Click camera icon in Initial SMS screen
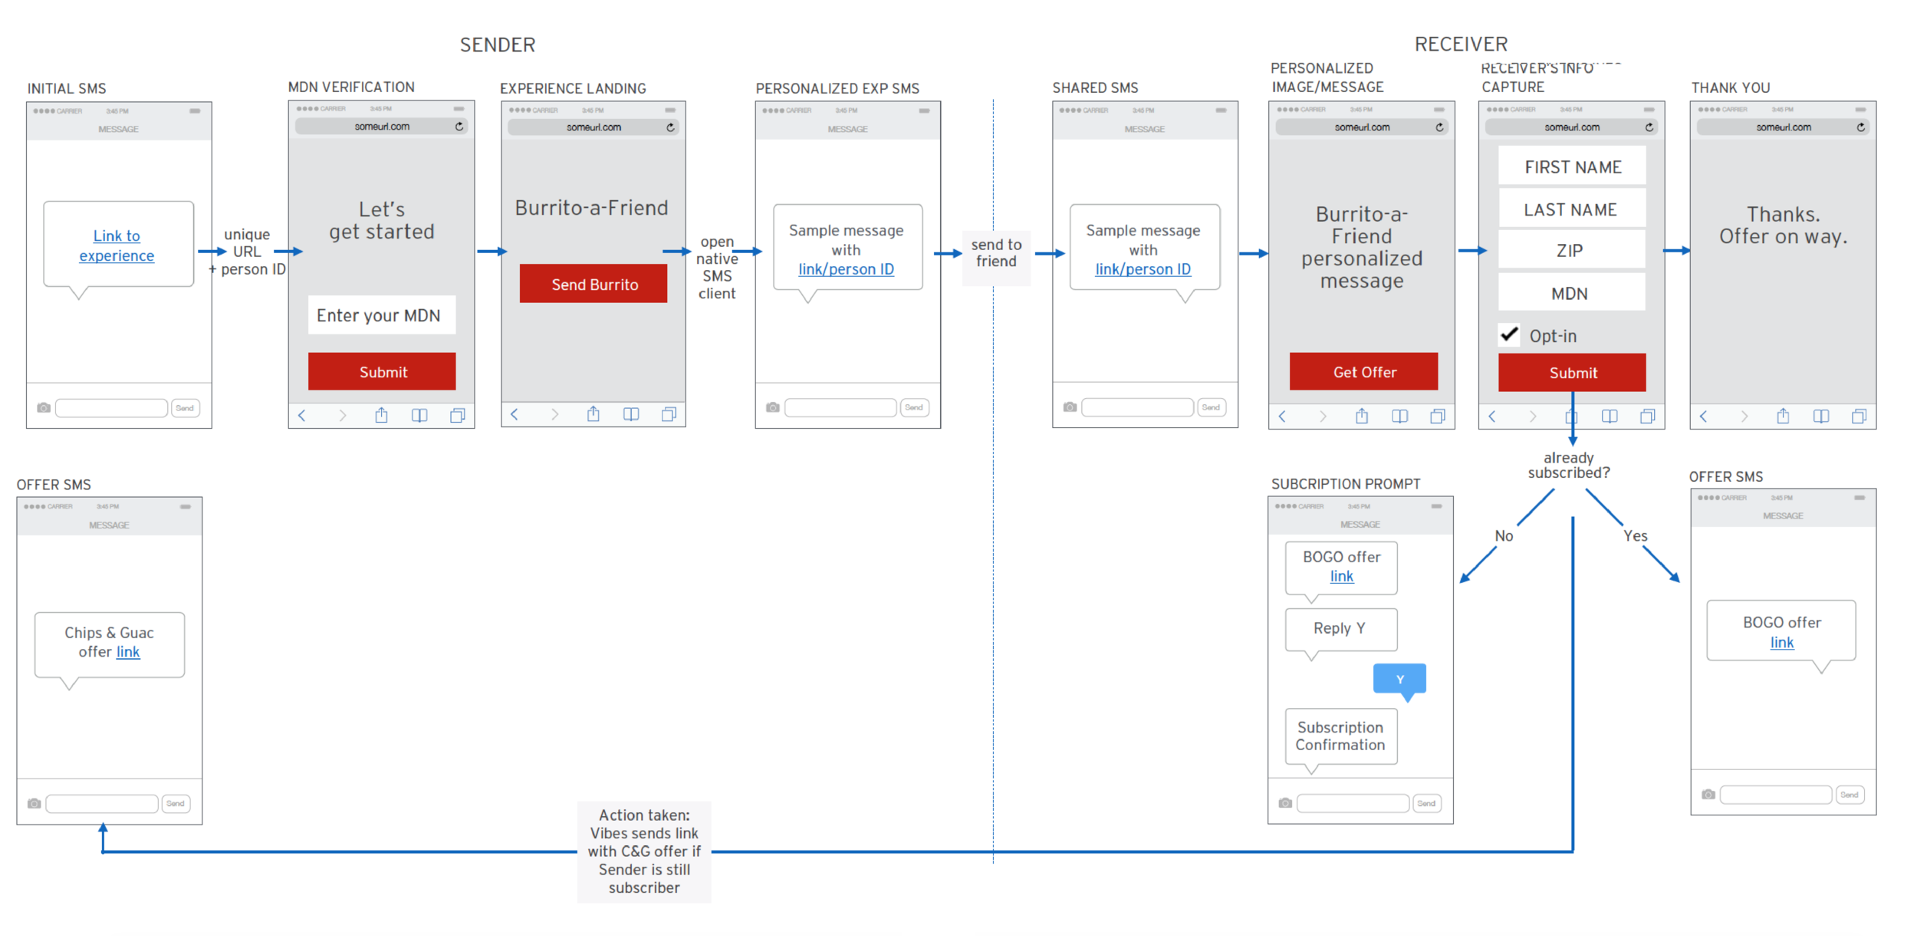This screenshot has height=945, width=1917. pyautogui.click(x=44, y=408)
